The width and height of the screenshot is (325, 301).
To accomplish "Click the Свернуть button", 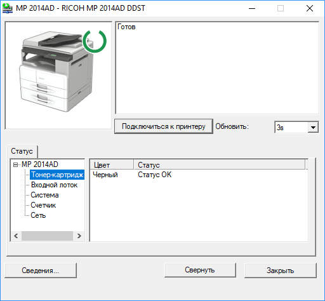I will point(200,270).
